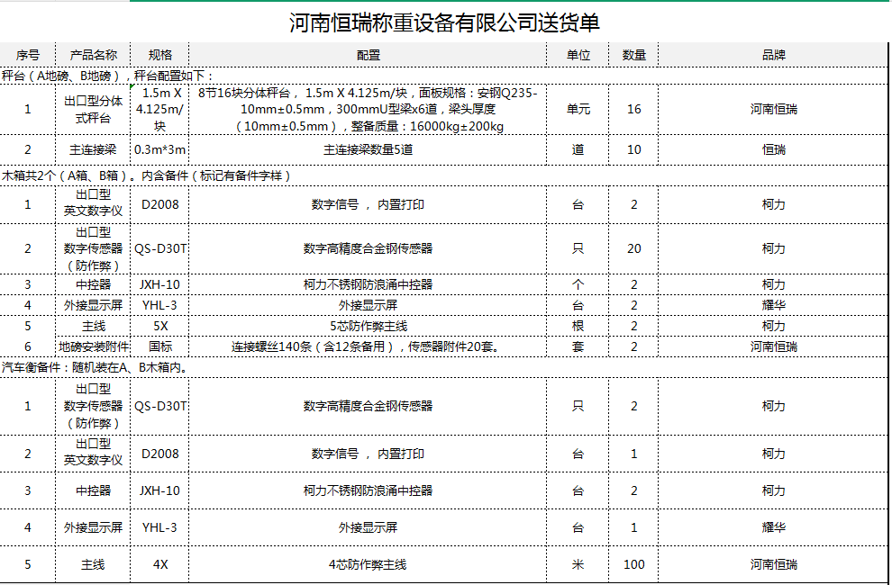The width and height of the screenshot is (892, 585).
Task: Click the title 河南恒瑞称重设备有限公司送货单
Action: (444, 22)
